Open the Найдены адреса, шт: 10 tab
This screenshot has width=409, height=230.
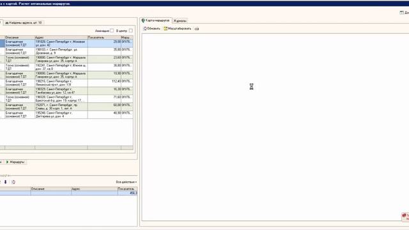coord(24,23)
